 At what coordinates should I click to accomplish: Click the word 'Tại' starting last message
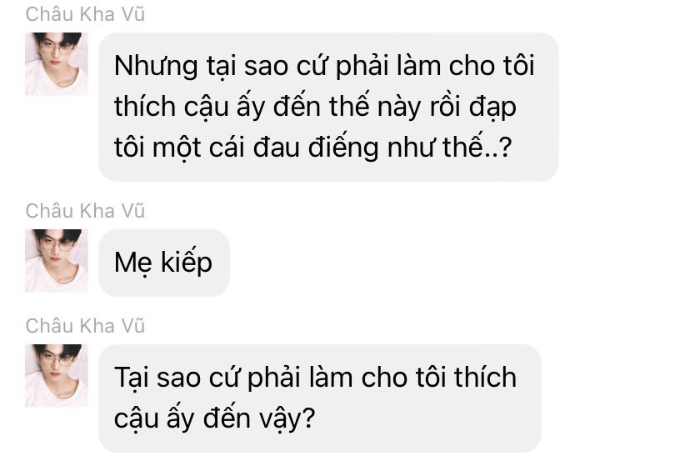[x=131, y=378]
